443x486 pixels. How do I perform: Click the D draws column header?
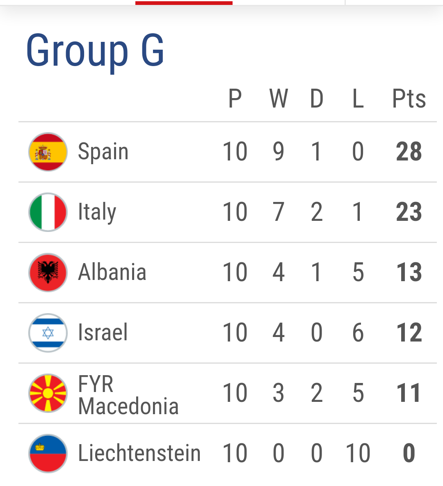tap(317, 99)
